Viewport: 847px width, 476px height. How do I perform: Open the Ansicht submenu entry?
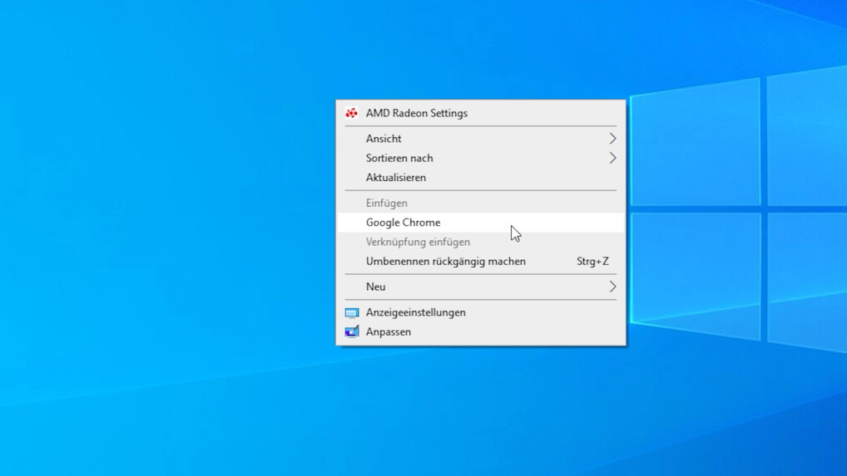(384, 139)
